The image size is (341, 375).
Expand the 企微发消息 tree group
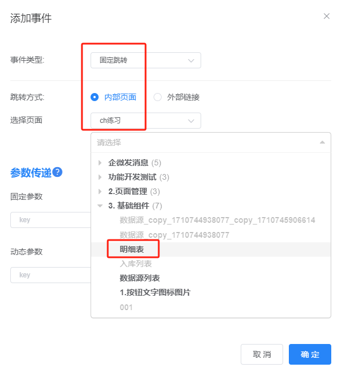pos(100,163)
